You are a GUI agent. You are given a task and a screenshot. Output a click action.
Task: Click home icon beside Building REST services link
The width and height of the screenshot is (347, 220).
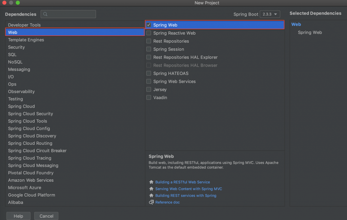pyautogui.click(x=151, y=196)
